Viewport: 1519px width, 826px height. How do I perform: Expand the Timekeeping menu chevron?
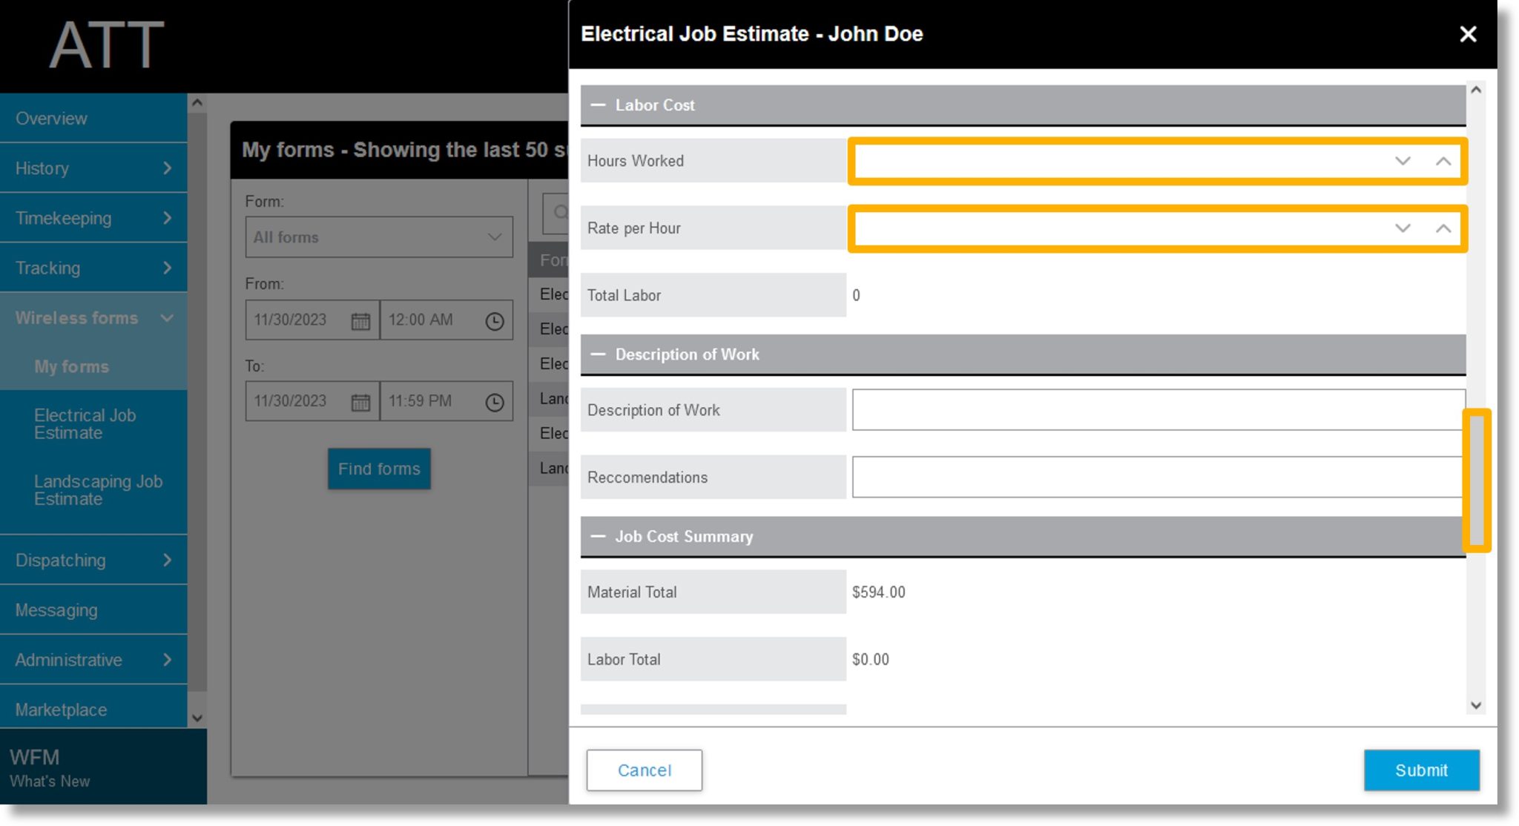(x=167, y=218)
